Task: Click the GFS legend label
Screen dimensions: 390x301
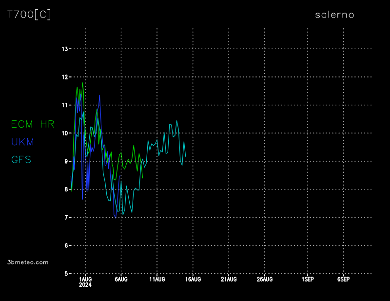Action: click(21, 159)
